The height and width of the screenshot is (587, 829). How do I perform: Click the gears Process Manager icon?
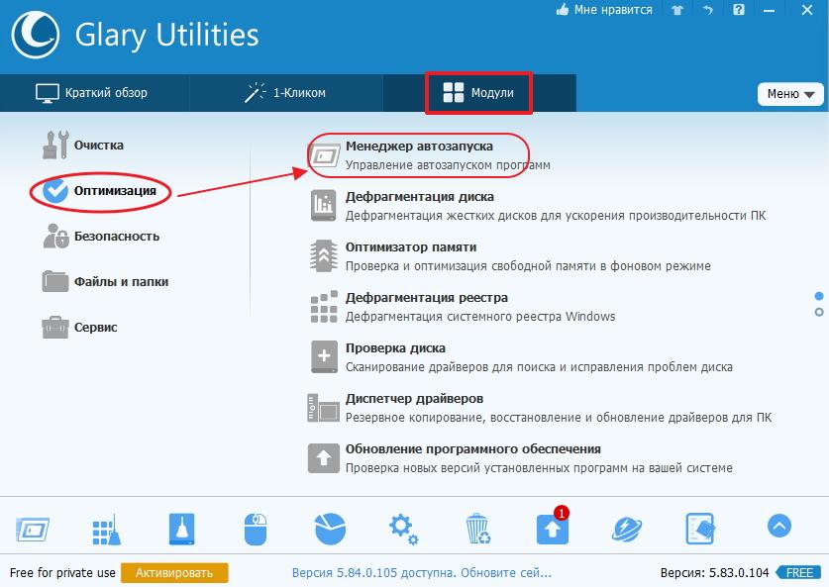(404, 529)
